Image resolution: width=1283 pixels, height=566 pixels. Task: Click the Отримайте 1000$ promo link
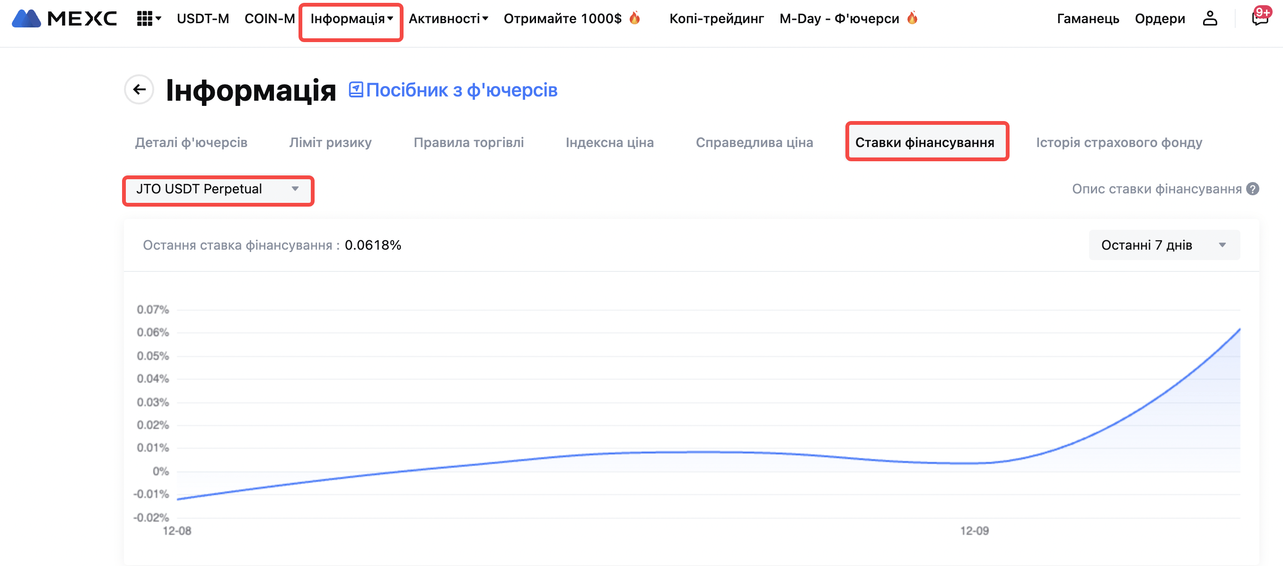562,19
